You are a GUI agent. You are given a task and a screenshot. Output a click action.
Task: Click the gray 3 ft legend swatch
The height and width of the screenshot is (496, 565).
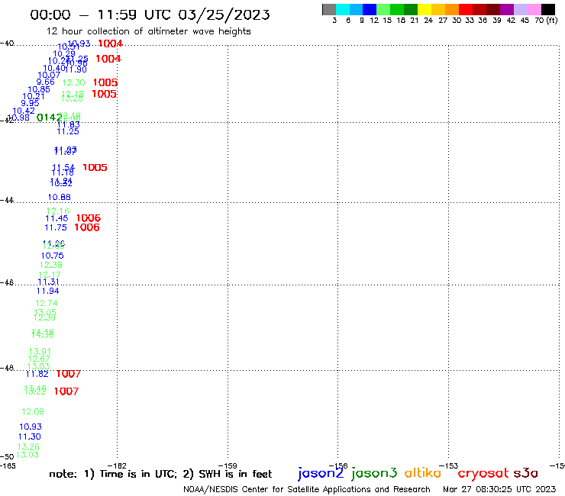329,9
